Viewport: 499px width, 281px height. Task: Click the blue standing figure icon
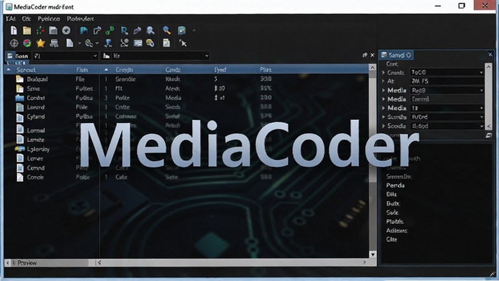pyautogui.click(x=109, y=43)
